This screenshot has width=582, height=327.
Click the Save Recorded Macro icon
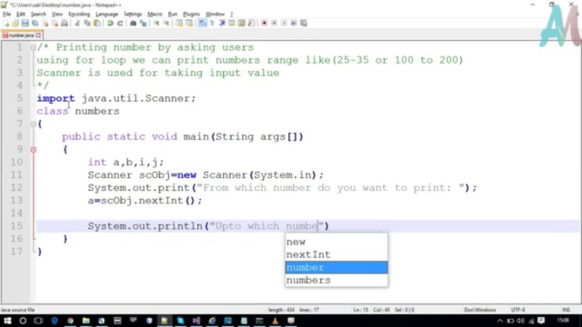click(x=303, y=23)
